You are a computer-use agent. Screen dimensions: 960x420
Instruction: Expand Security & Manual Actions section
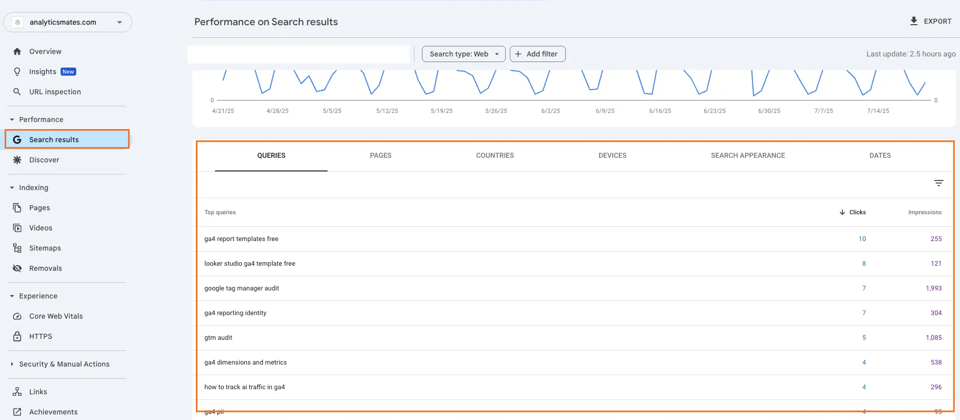coord(12,364)
